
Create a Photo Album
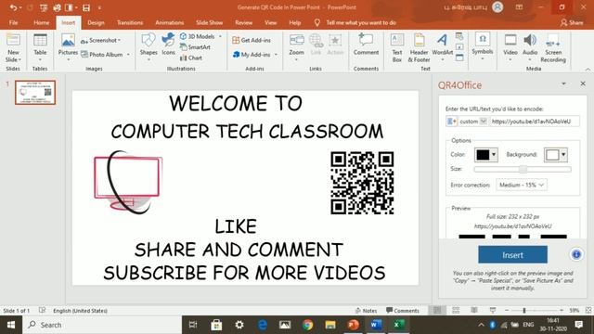tap(102, 55)
